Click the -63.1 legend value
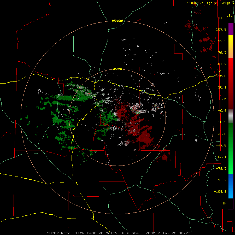Screen dimensions: 235x235 click(221, 157)
